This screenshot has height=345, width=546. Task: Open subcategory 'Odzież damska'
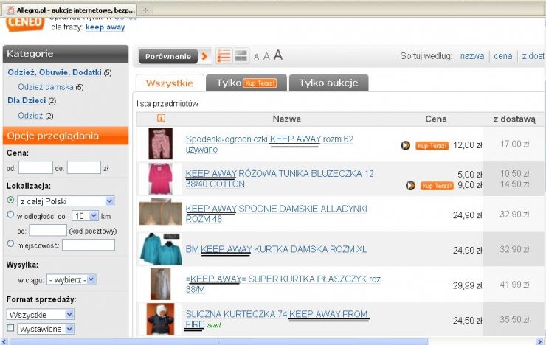click(x=46, y=87)
